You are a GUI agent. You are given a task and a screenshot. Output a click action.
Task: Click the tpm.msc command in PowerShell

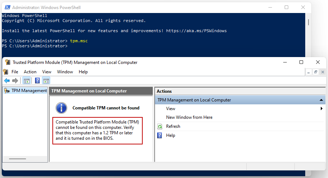pos(79,41)
